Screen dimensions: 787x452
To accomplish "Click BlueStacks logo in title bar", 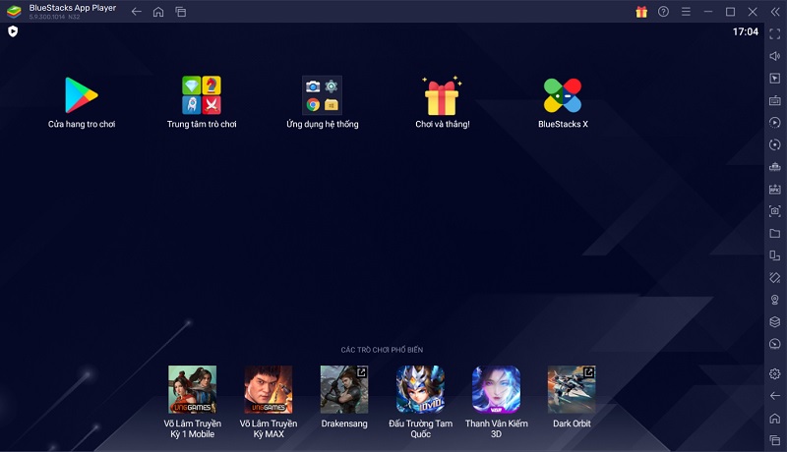I will (14, 11).
